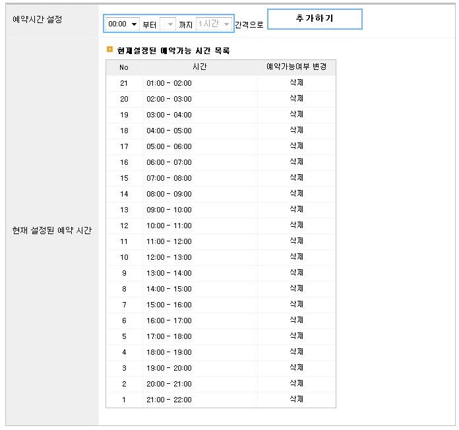Delete the 07:00 - 08:00 time slot
The width and height of the screenshot is (459, 430).
click(297, 177)
